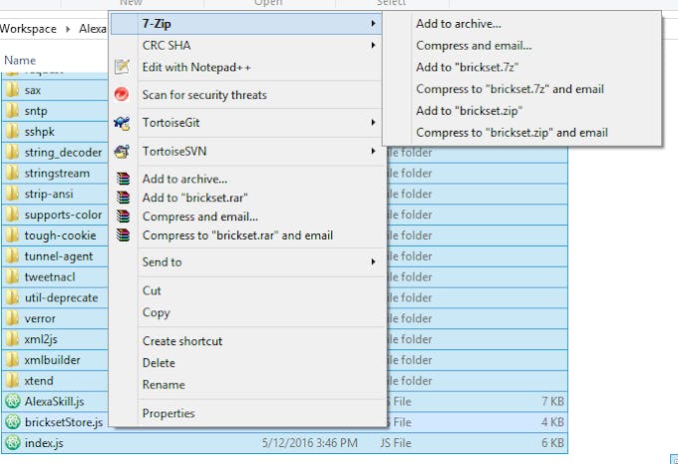Click the strip-ansi folder icon
This screenshot has width=678, height=464.
(x=13, y=194)
